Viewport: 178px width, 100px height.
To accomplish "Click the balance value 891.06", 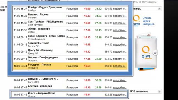I will pos(108,16).
